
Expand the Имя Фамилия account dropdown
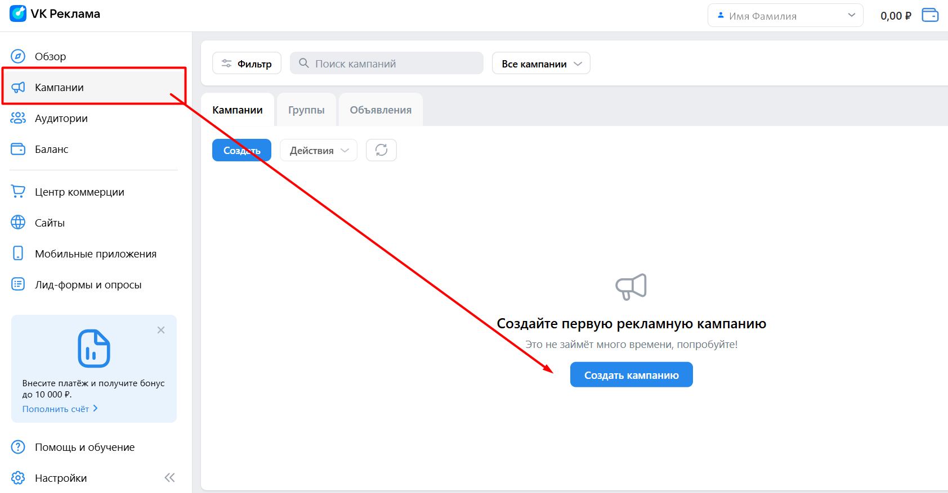coord(785,16)
